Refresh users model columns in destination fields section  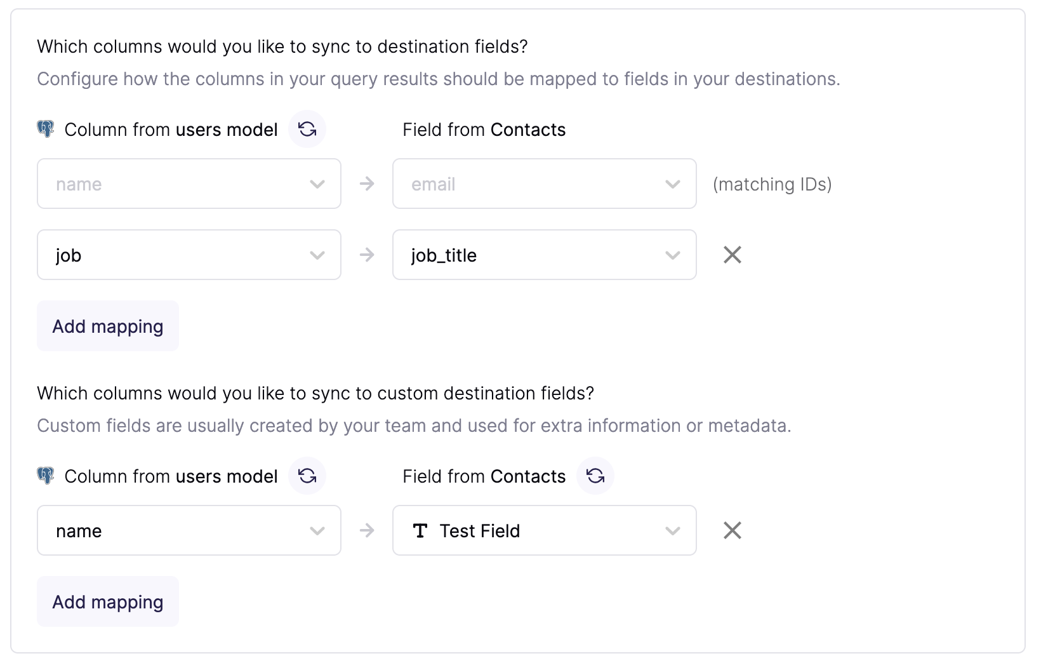(307, 130)
